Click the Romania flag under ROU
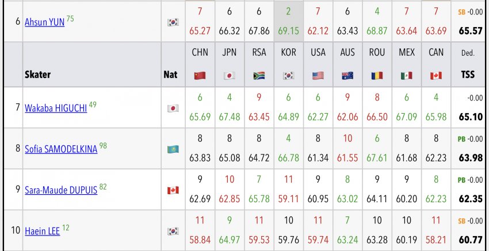Screen dimensions: 489x251 tap(377, 75)
